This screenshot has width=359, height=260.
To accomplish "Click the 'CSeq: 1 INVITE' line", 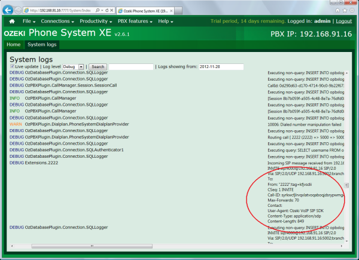I will 281,190.
